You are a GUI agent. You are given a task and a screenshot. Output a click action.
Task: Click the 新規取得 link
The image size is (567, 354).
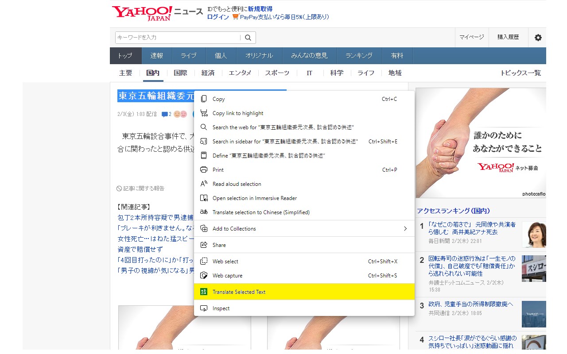click(260, 9)
